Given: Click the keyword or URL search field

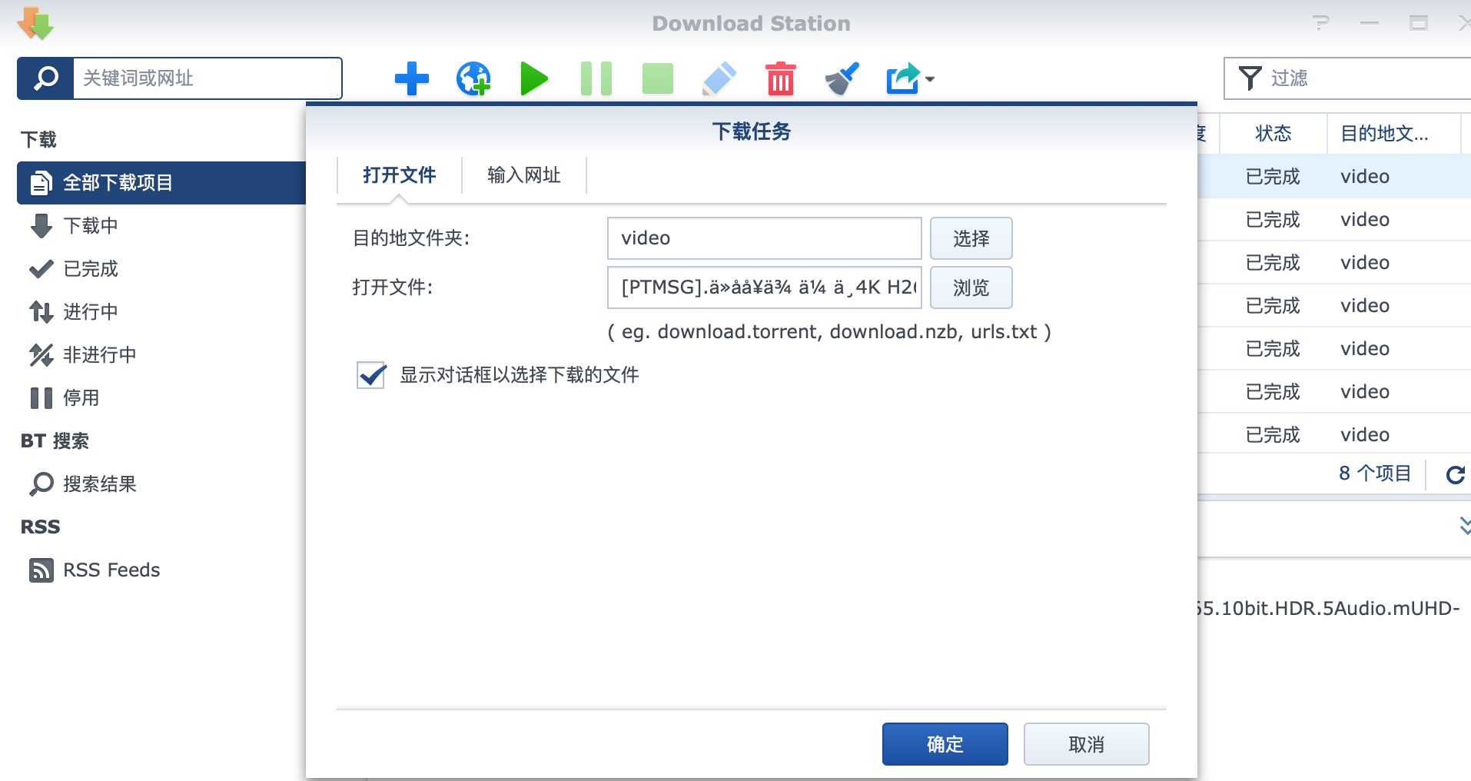Looking at the screenshot, I should [x=208, y=78].
